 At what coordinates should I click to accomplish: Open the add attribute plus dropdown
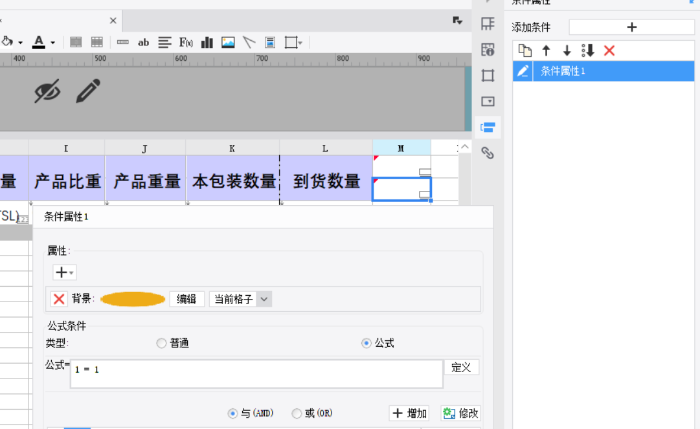tap(64, 272)
